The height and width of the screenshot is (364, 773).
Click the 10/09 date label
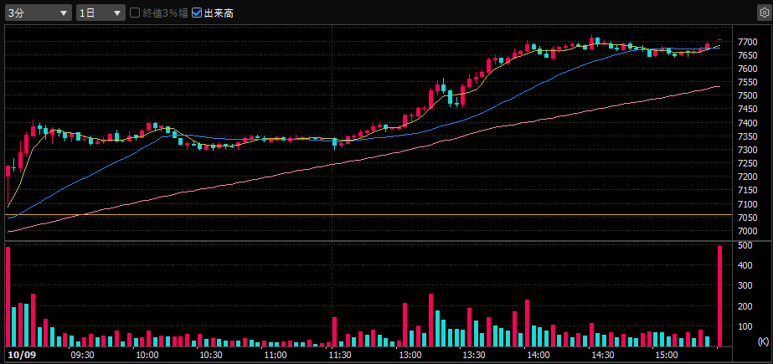click(x=20, y=355)
